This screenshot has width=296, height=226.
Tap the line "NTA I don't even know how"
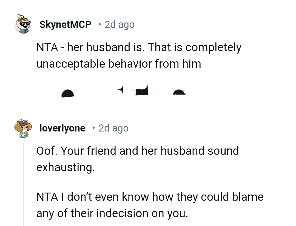[150, 197]
